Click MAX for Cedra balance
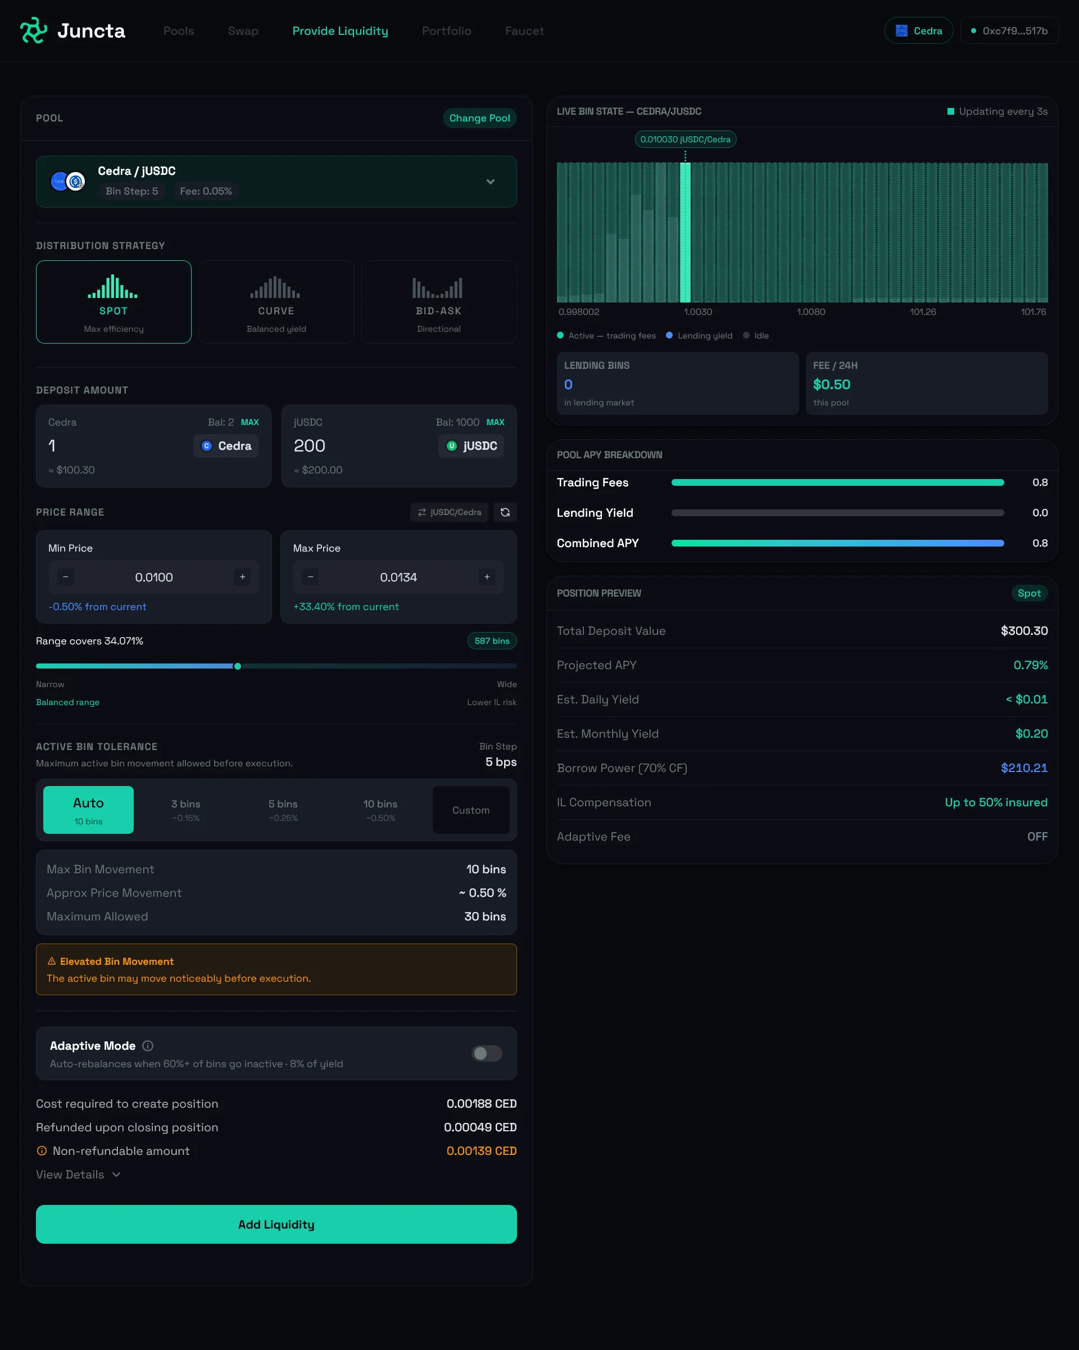This screenshot has height=1350, width=1079. click(250, 422)
